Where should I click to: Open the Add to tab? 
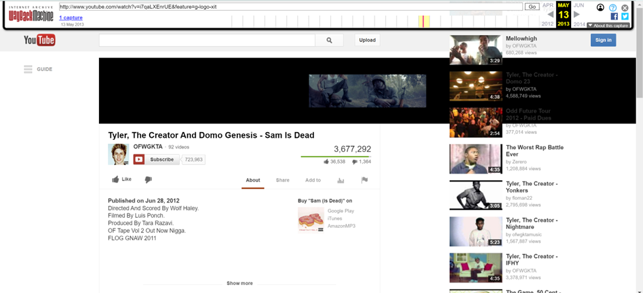(313, 180)
